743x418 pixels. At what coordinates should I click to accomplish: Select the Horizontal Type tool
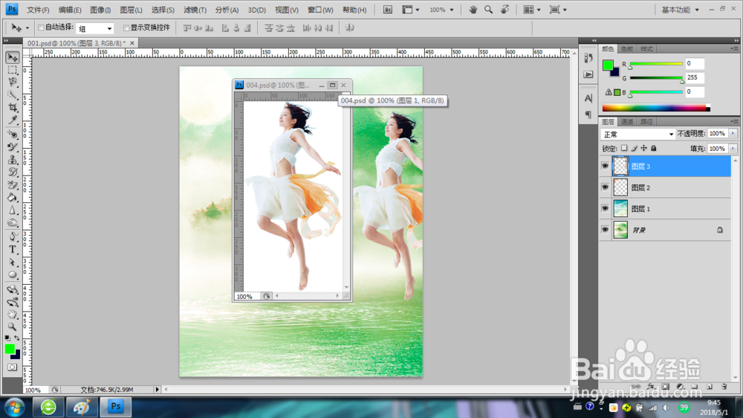point(13,250)
